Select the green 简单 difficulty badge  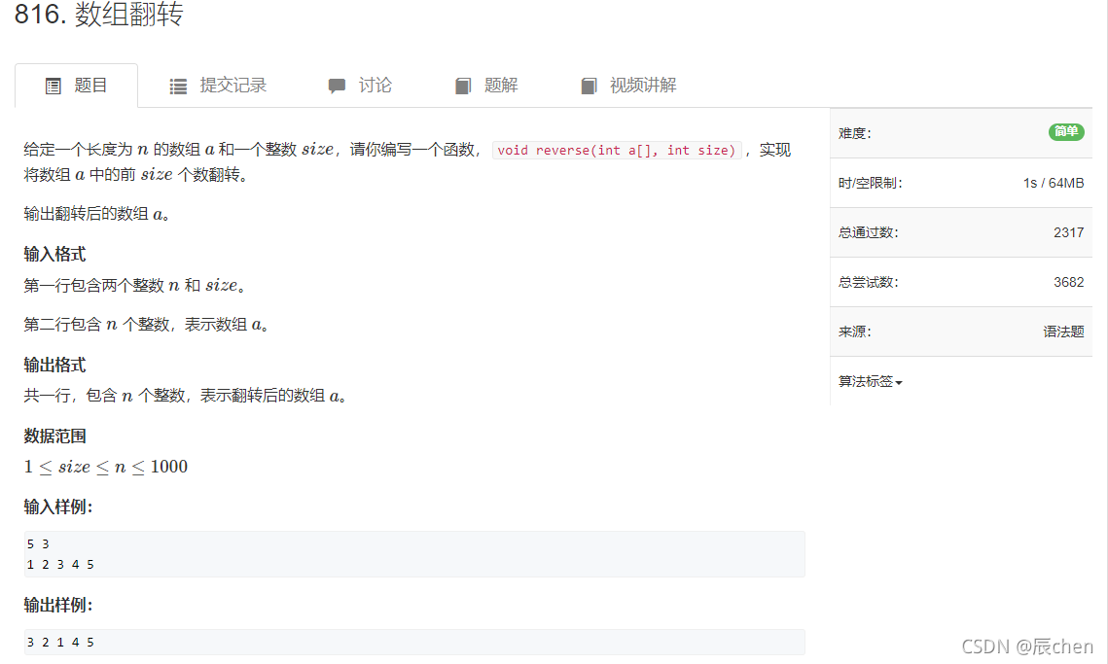coord(1066,132)
